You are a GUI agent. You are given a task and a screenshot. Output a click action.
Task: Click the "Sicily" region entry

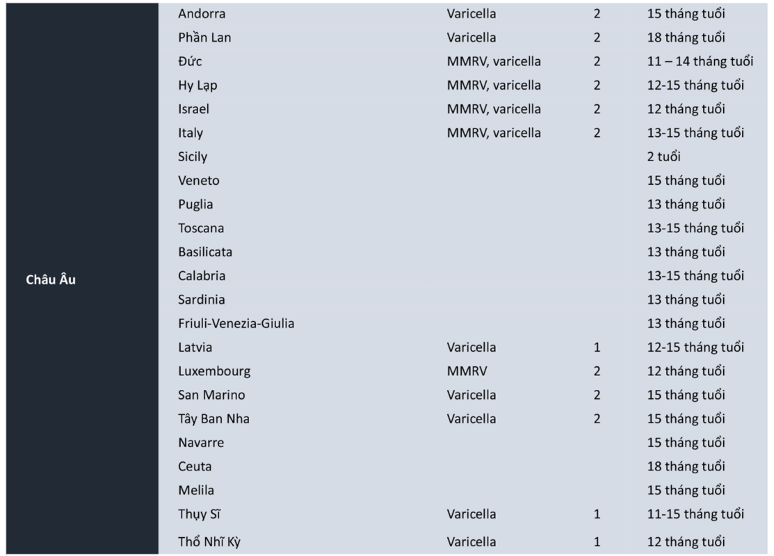[193, 156]
